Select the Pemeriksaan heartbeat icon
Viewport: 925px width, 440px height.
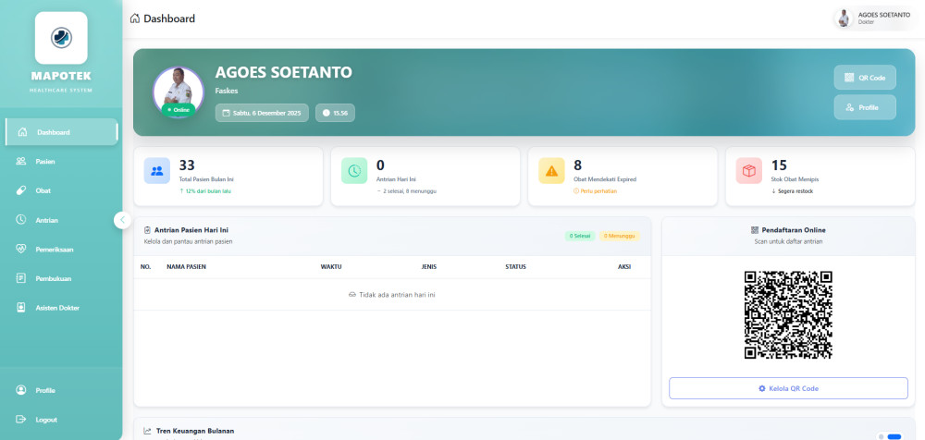click(21, 249)
